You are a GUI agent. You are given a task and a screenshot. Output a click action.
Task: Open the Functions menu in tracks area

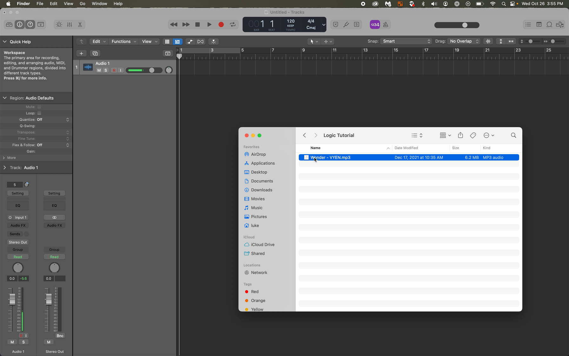(124, 42)
